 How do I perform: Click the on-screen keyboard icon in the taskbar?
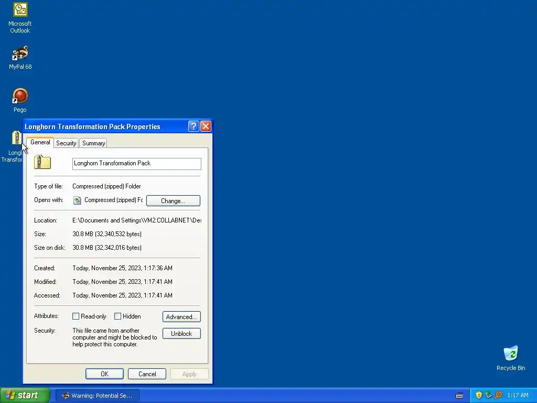tap(459, 396)
